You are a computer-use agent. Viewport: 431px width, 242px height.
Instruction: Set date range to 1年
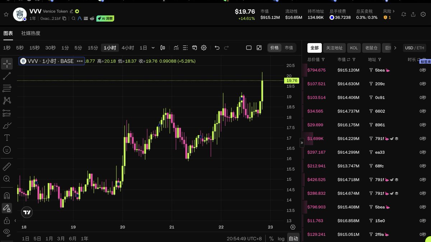(85, 238)
